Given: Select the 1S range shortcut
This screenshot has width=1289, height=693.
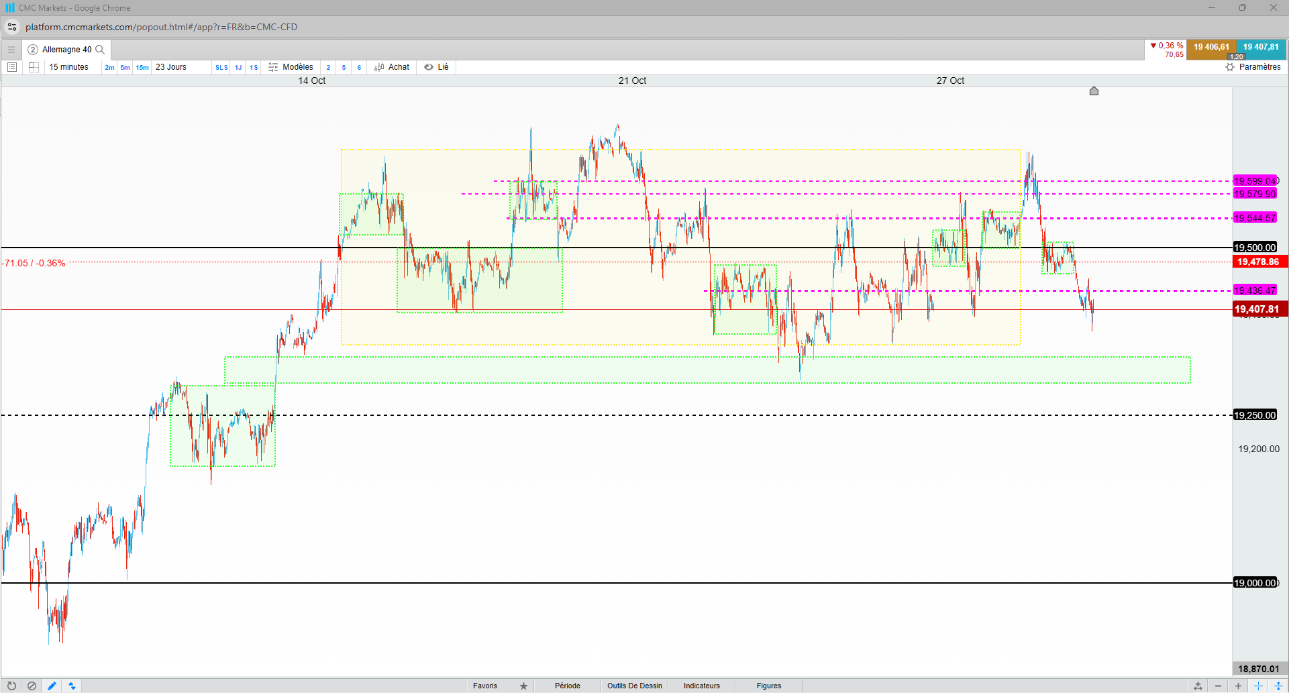Looking at the screenshot, I should point(254,68).
